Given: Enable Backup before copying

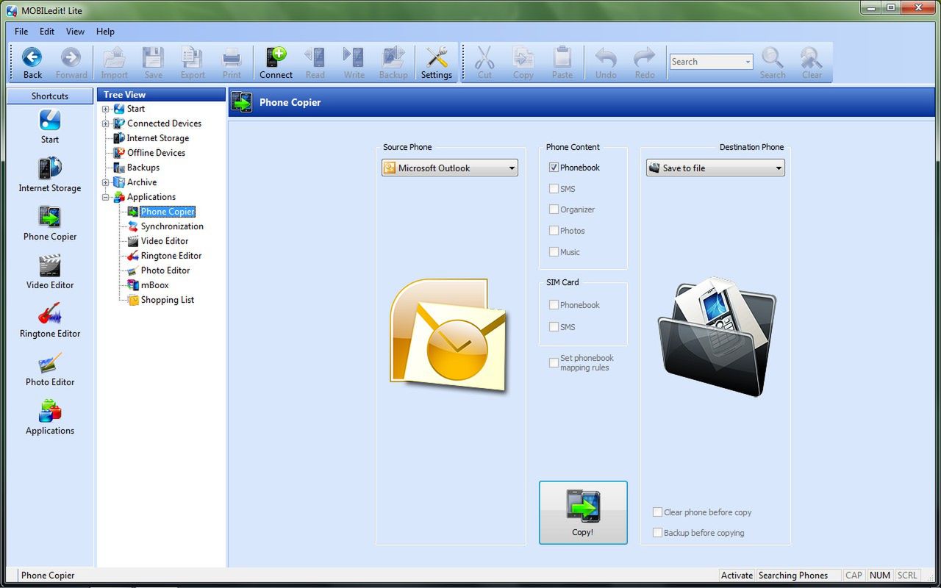Looking at the screenshot, I should pyautogui.click(x=657, y=533).
